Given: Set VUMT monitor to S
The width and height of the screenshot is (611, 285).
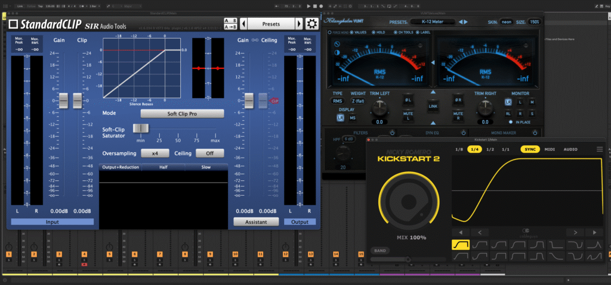Looking at the screenshot, I should tap(532, 114).
